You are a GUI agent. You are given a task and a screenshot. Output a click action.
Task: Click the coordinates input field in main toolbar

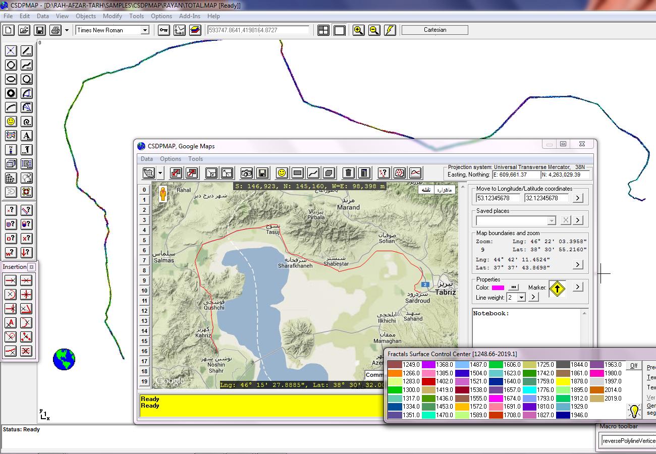click(x=258, y=30)
